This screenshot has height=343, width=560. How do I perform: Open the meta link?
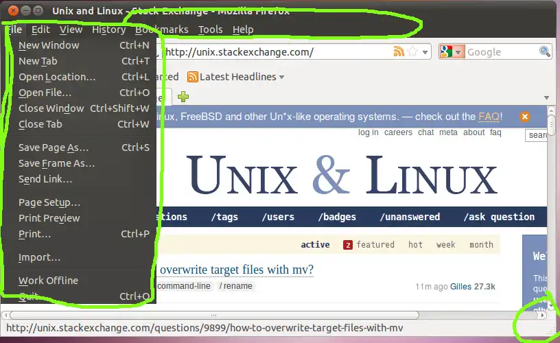point(448,132)
